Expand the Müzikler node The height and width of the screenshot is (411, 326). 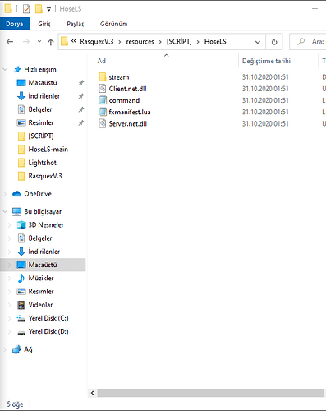click(x=9, y=278)
